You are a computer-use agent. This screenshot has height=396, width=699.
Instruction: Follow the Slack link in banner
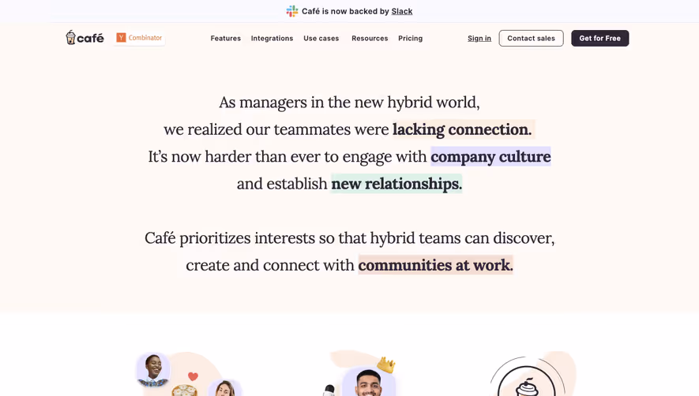click(x=402, y=11)
